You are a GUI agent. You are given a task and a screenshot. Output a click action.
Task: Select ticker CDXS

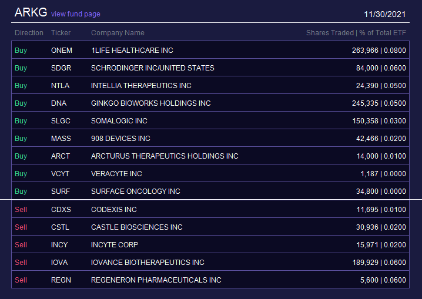61,210
